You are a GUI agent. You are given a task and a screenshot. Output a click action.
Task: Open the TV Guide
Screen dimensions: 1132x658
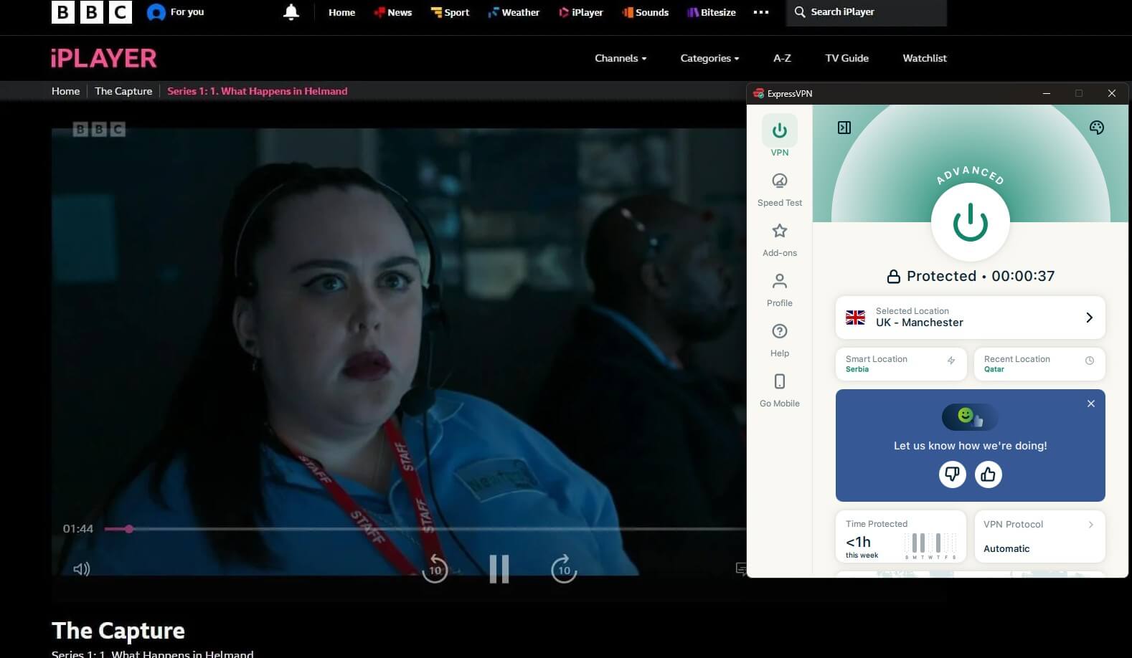(x=846, y=58)
